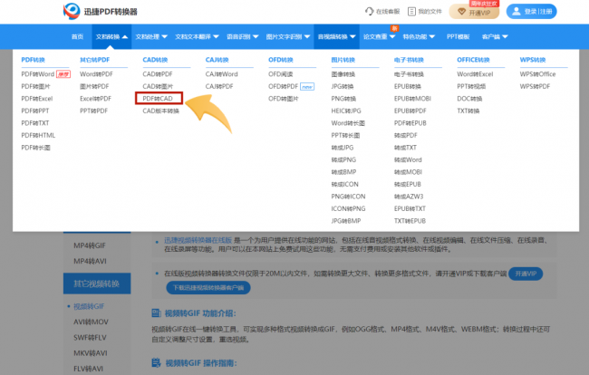
Task: Choose PDF转HTML in the menu
Action: (38, 135)
